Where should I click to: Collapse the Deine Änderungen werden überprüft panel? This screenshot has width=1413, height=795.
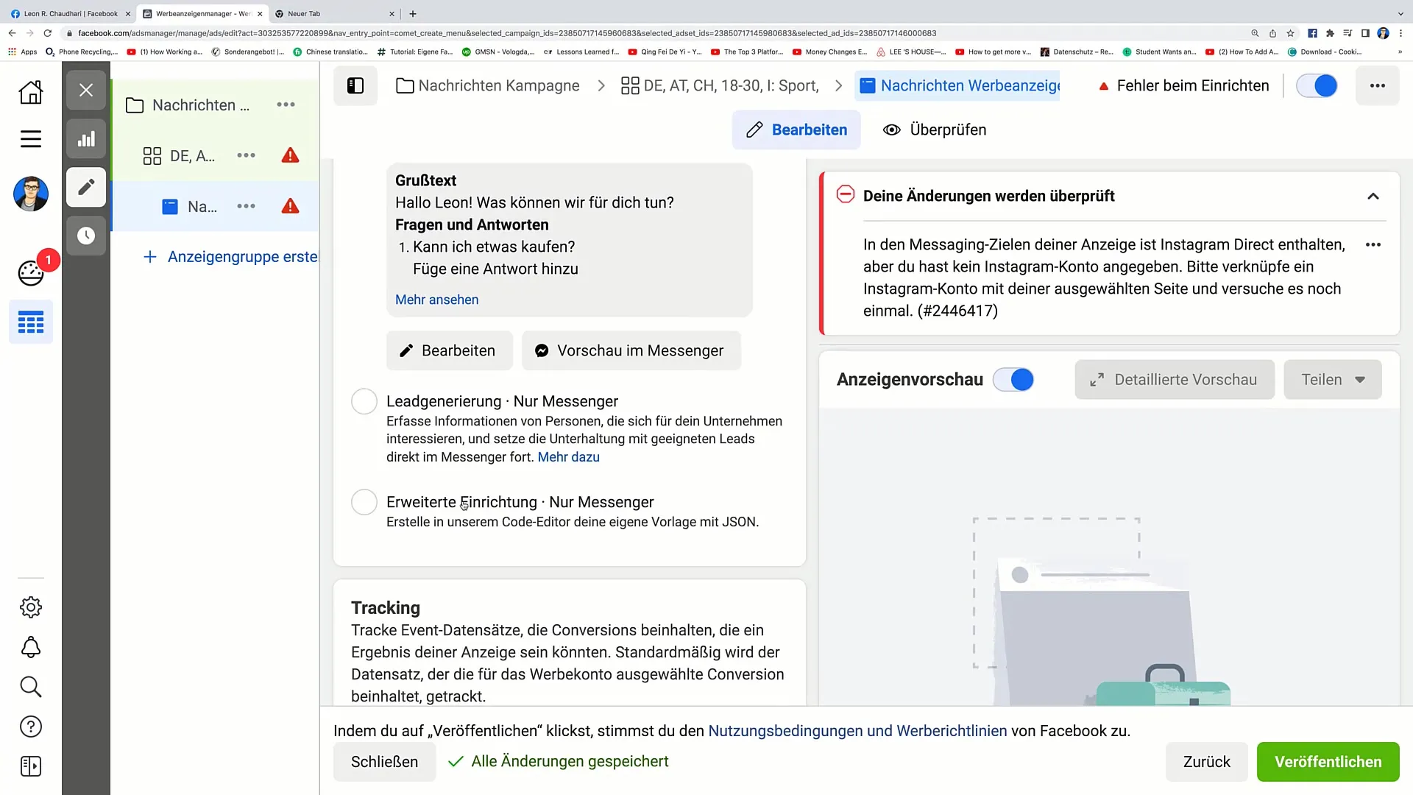[1373, 196]
